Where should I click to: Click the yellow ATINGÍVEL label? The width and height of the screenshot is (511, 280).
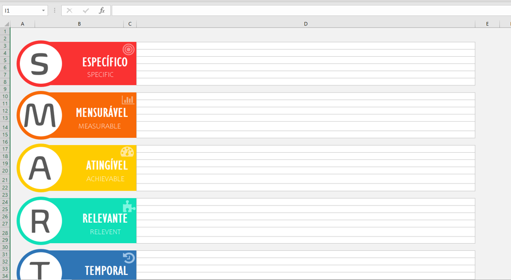click(107, 166)
